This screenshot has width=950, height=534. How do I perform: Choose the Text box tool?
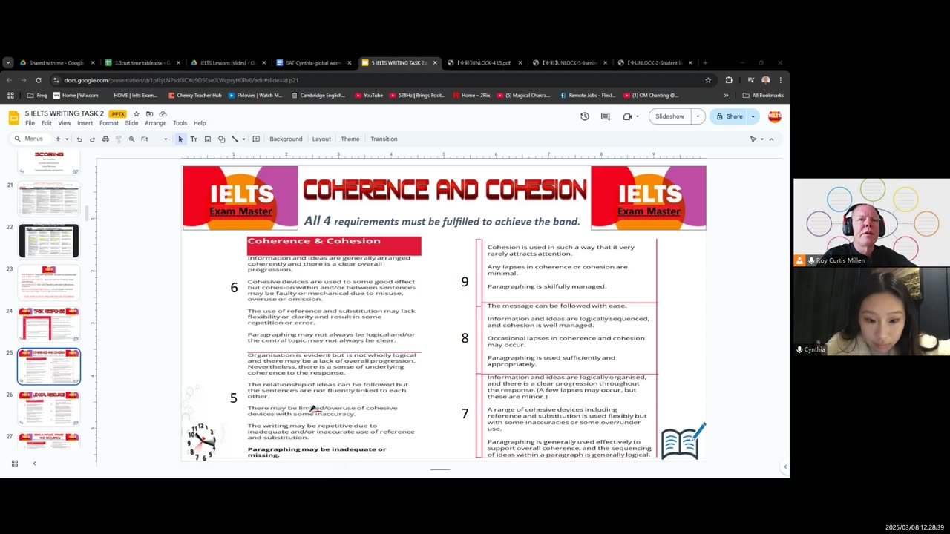(x=194, y=139)
